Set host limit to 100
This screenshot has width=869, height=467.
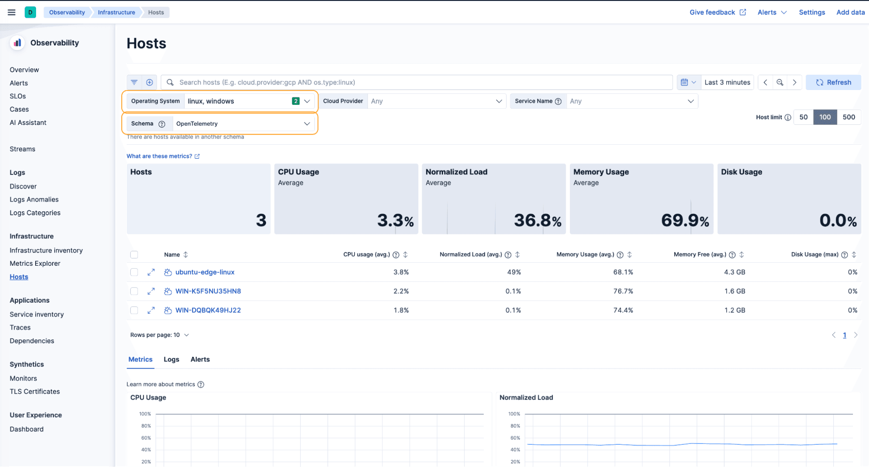pos(825,117)
